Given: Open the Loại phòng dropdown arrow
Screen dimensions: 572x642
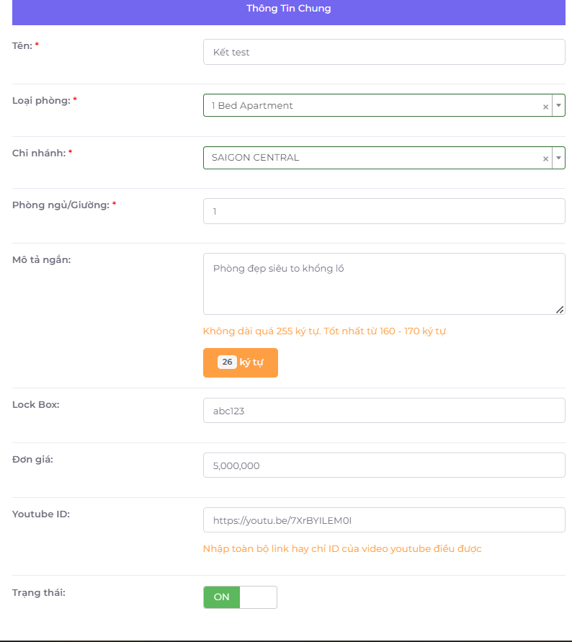Looking at the screenshot, I should point(558,105).
